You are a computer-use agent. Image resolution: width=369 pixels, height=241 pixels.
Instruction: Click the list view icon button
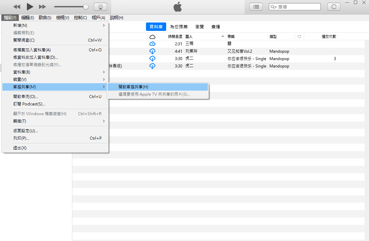pos(256,7)
